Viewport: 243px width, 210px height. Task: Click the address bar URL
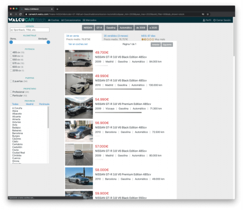(x=106, y=14)
